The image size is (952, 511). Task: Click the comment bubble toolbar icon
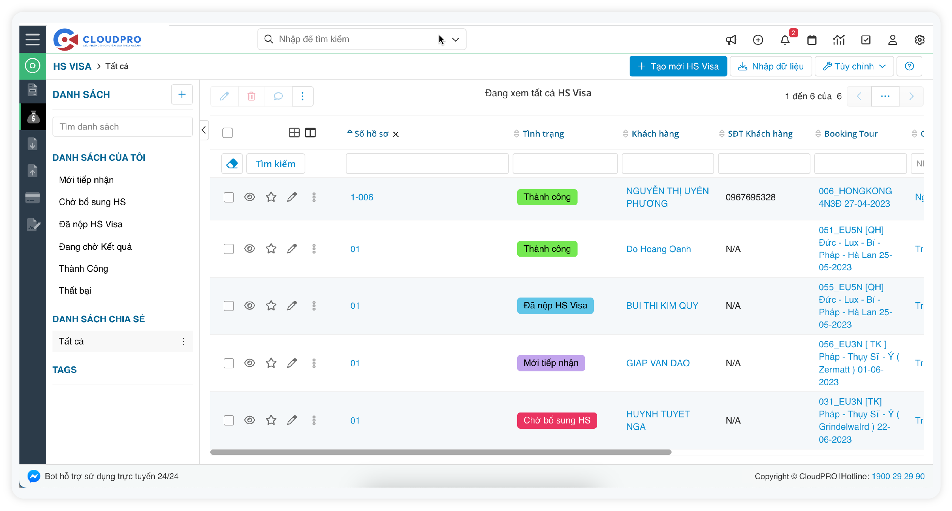pyautogui.click(x=278, y=96)
